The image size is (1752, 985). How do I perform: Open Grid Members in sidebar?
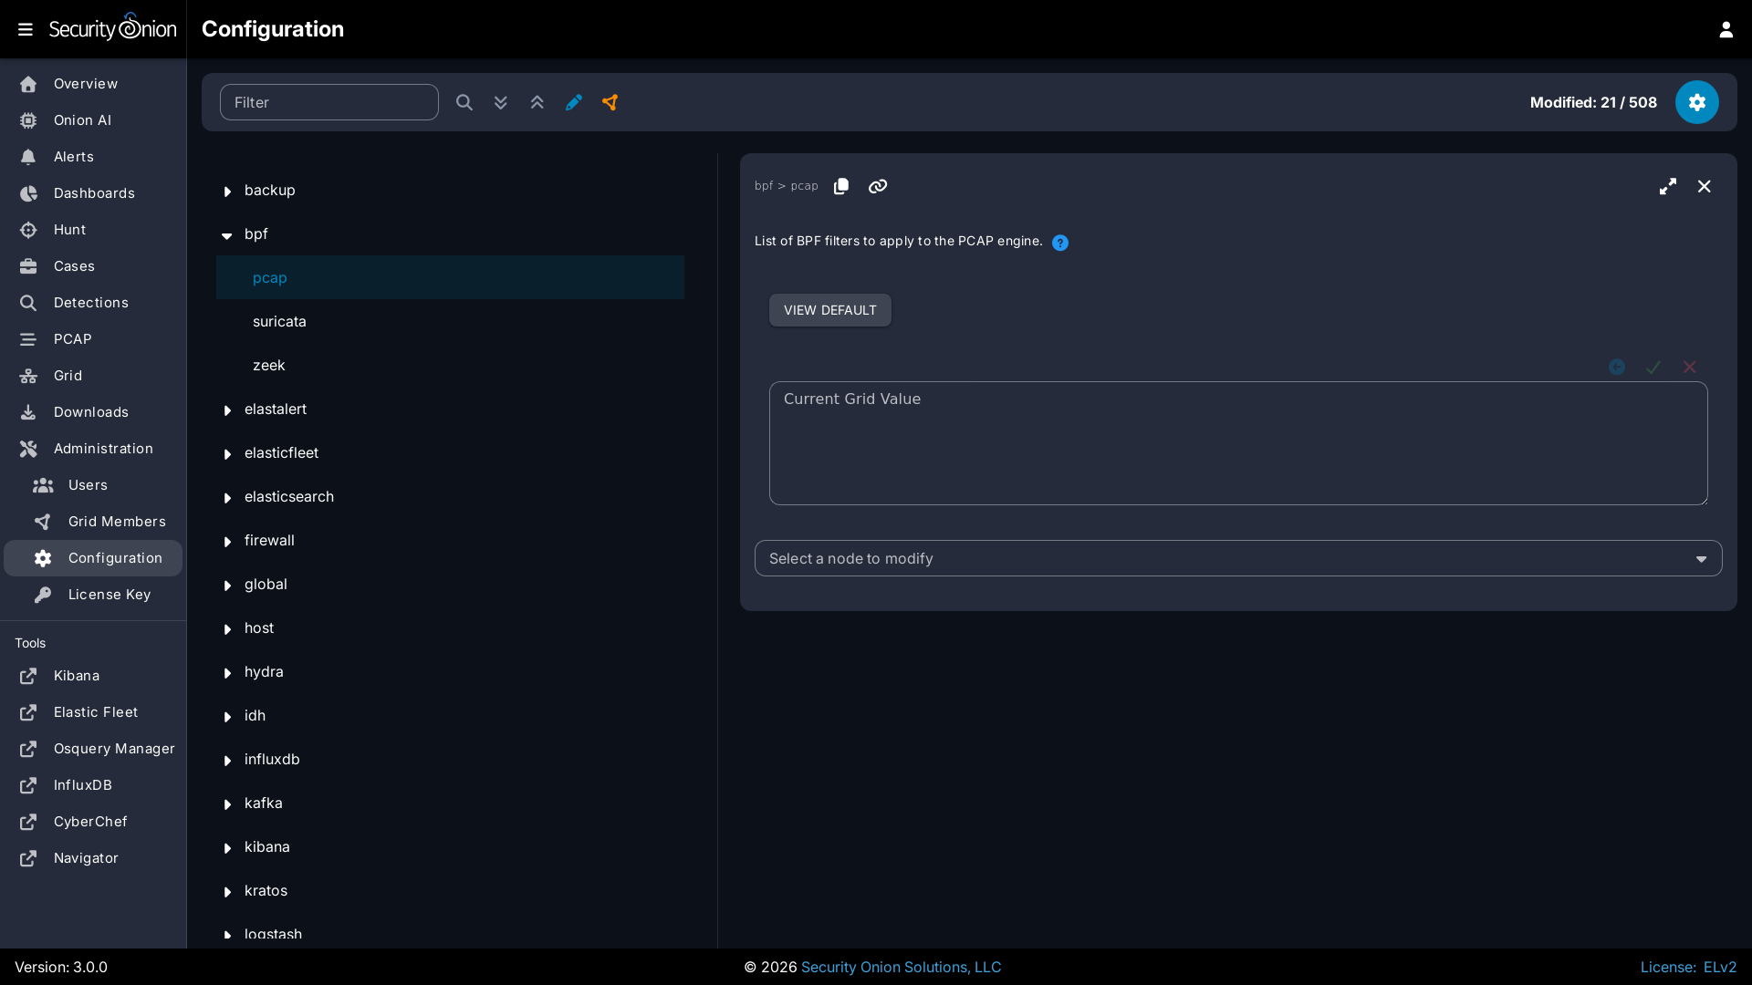pyautogui.click(x=117, y=522)
